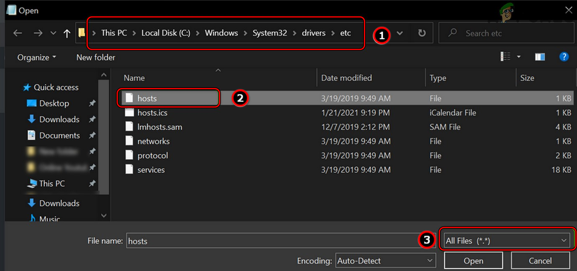Viewport: 577px width, 271px height.
Task: Cancel the Open dialog
Action: pos(541,260)
